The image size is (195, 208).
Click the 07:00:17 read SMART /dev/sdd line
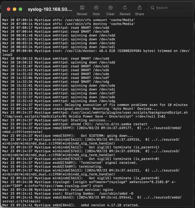tap(56, 28)
